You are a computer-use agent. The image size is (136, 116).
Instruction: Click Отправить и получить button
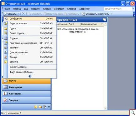[x=96, y=14]
